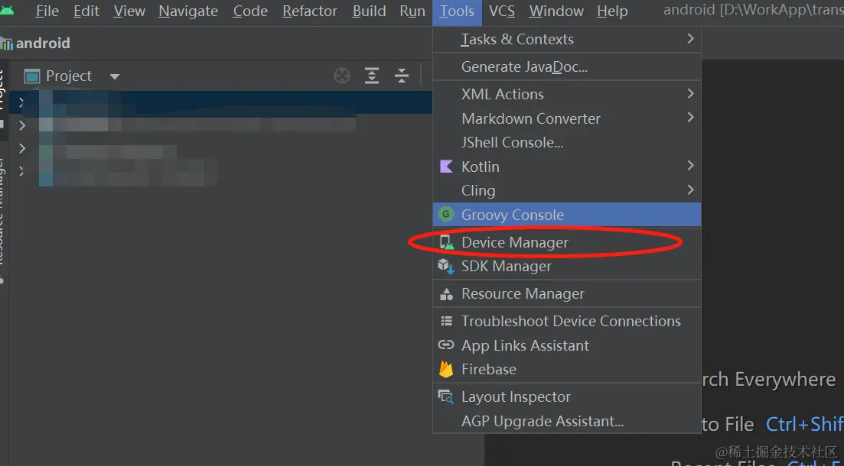Open the Edit menu
Viewport: 844px width, 466px height.
[x=86, y=11]
